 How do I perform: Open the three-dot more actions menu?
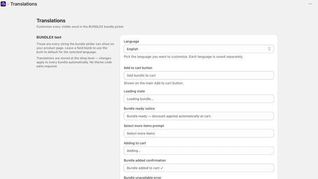pos(310,4)
